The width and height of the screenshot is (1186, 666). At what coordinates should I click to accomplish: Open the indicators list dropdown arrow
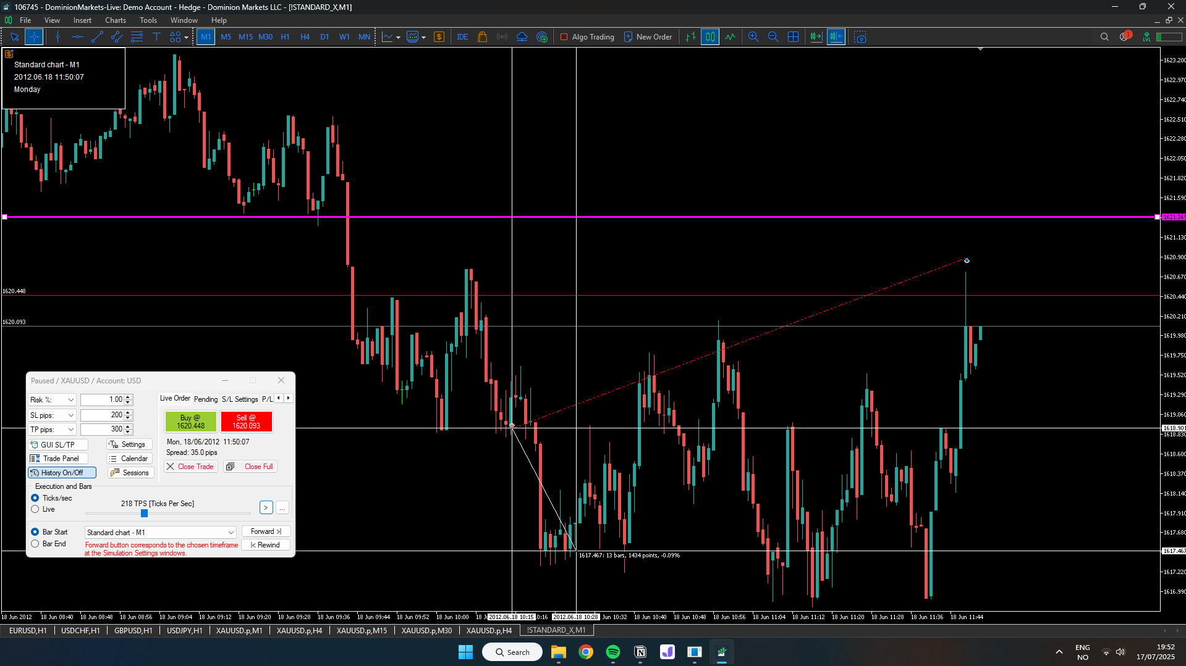pos(423,38)
